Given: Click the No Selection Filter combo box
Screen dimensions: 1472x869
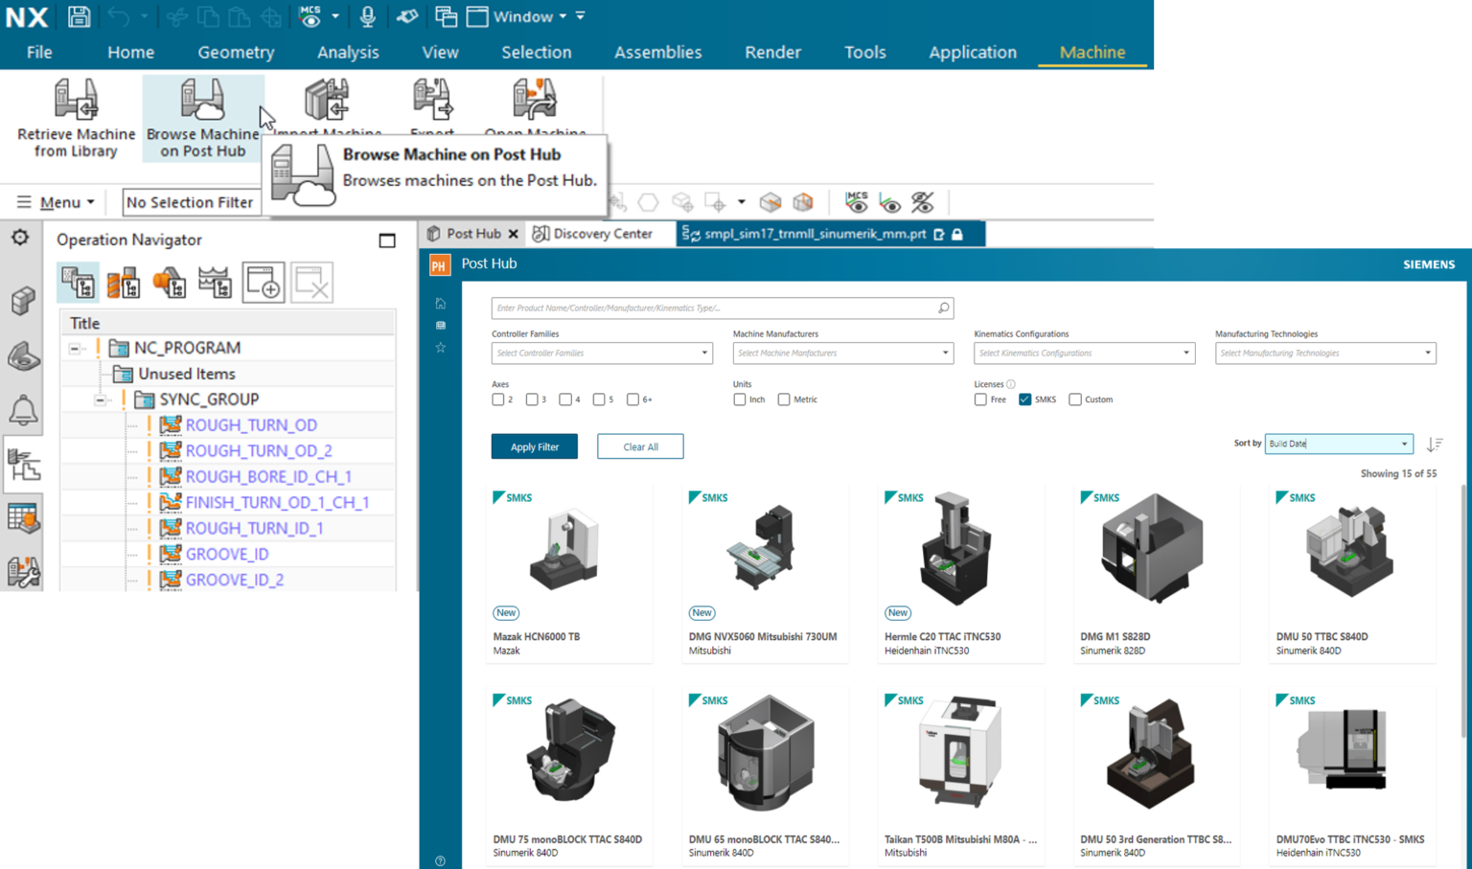Looking at the screenshot, I should click(191, 201).
